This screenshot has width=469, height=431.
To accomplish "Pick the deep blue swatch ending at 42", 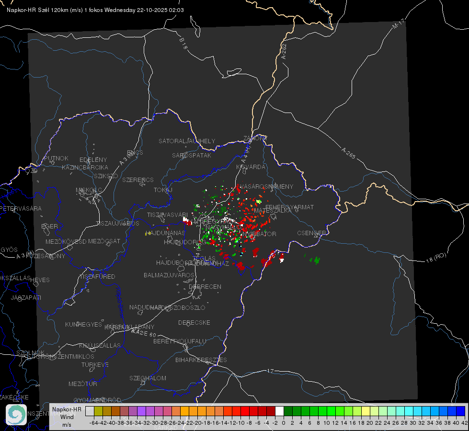I will (461, 411).
